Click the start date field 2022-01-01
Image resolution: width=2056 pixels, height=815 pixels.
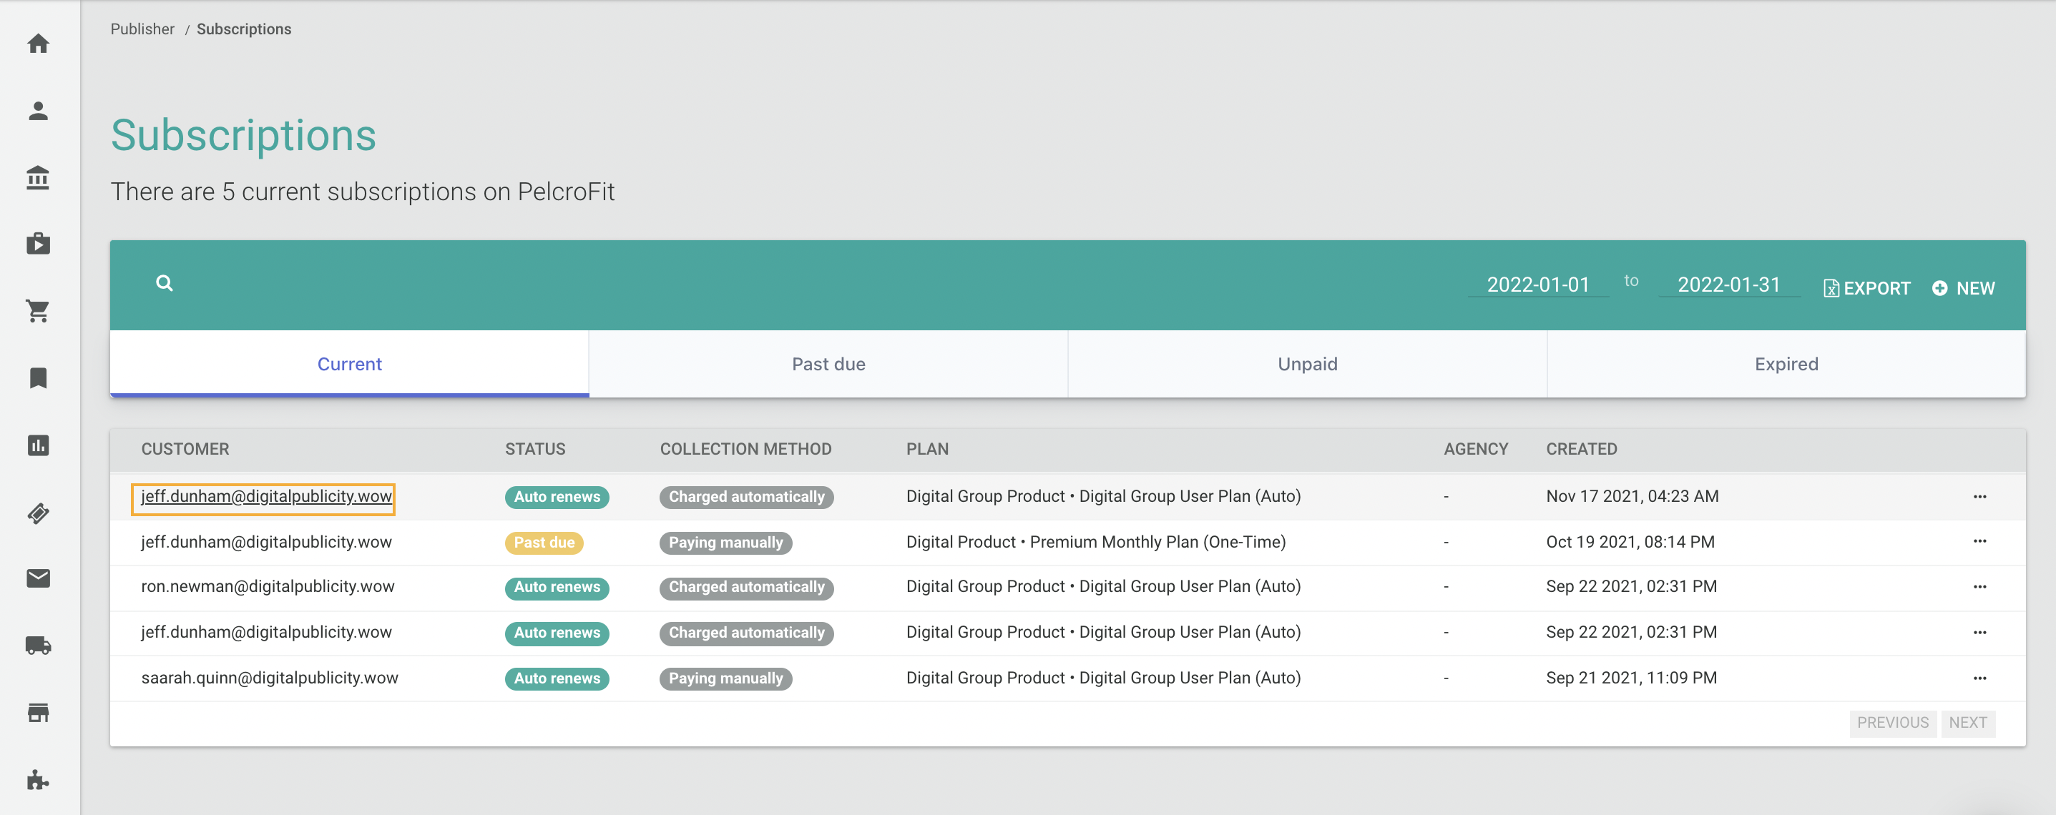tap(1537, 285)
